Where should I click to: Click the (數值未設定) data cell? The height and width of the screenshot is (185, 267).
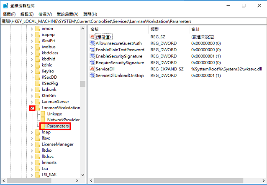click(203, 37)
